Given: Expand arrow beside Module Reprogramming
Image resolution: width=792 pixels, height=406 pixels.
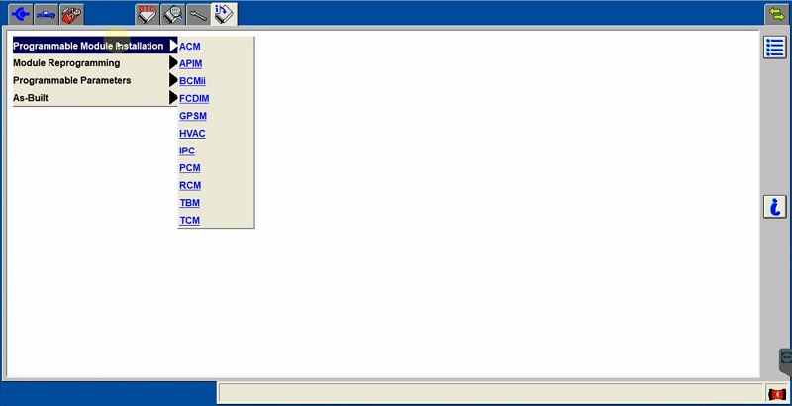Looking at the screenshot, I should click(x=174, y=63).
